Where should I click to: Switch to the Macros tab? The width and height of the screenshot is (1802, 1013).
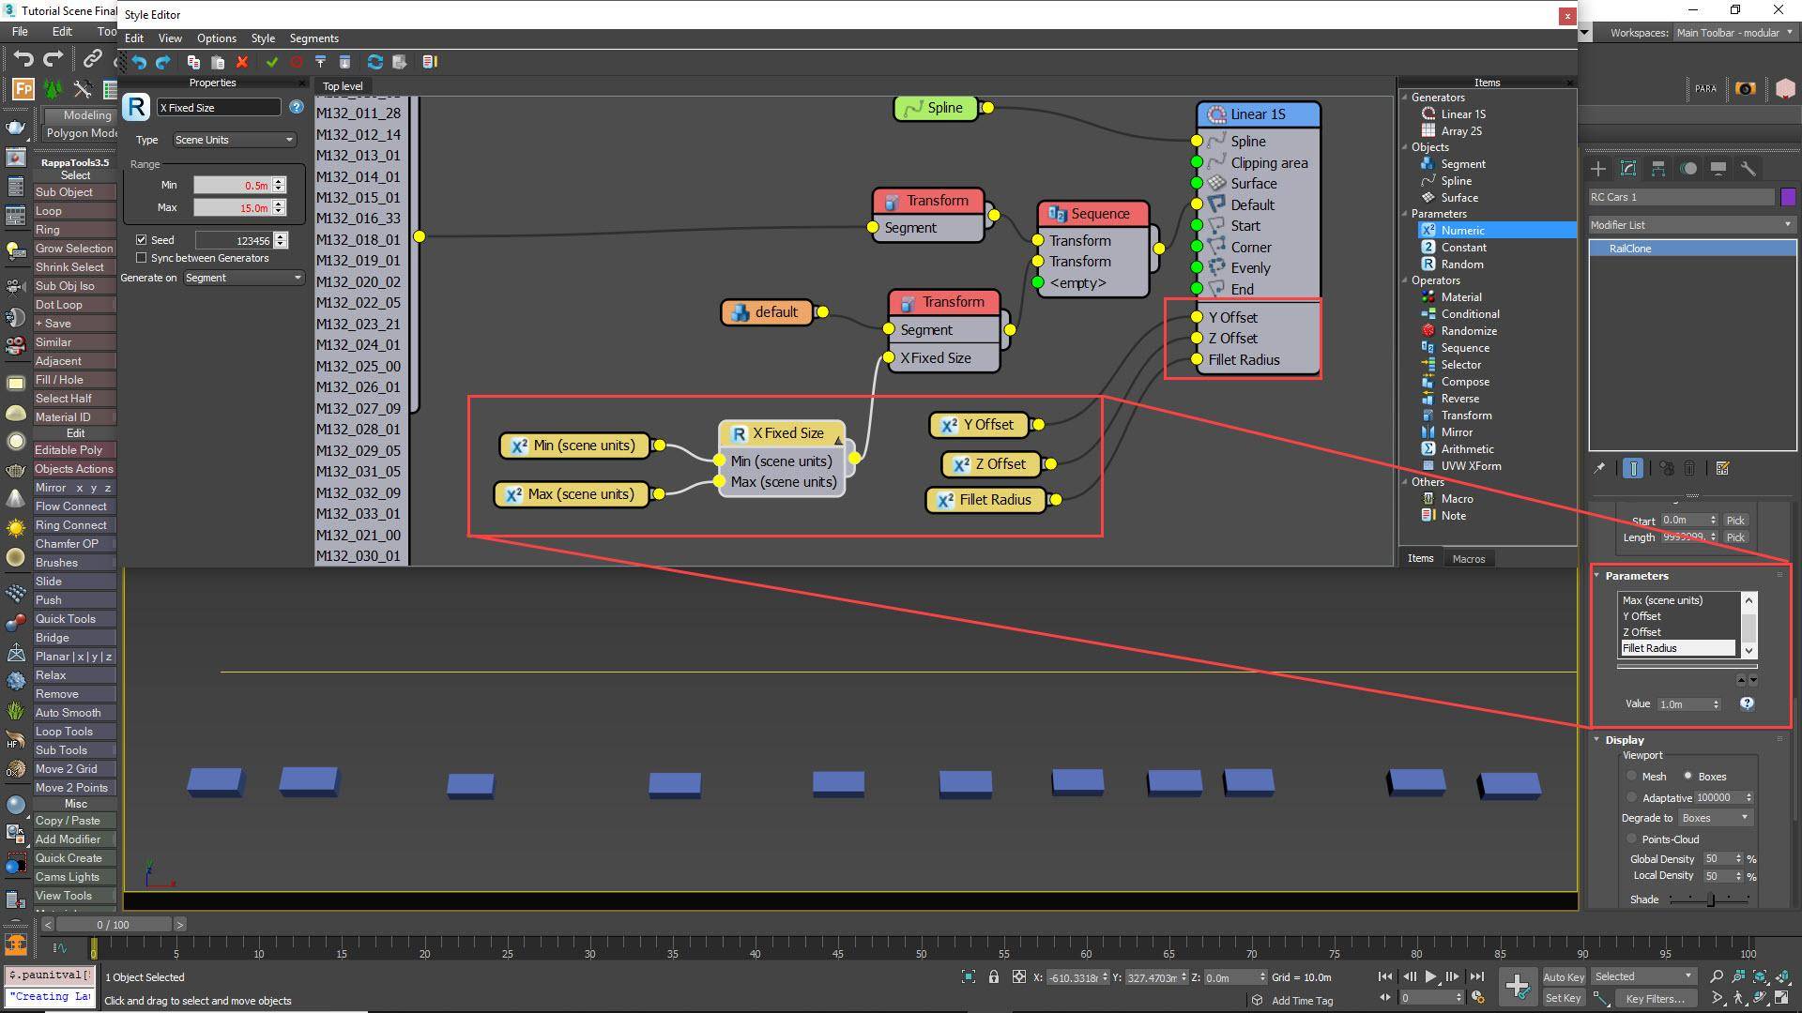(x=1469, y=558)
